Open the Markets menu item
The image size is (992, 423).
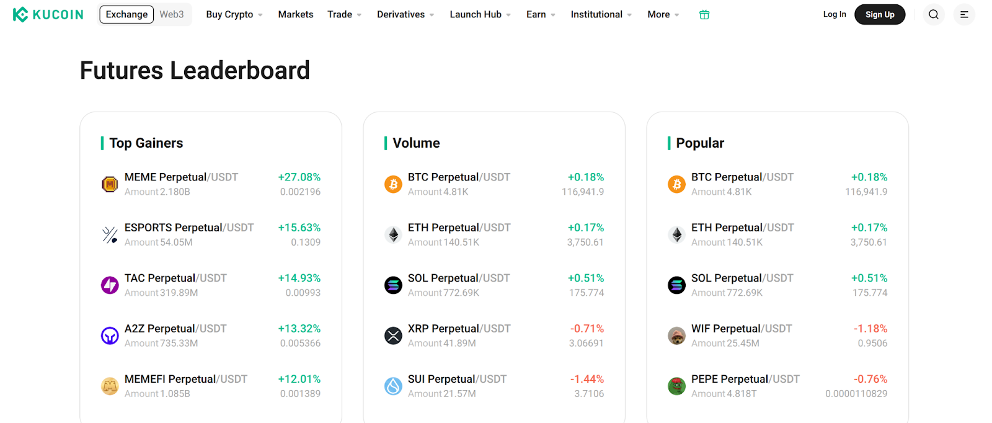pyautogui.click(x=296, y=14)
